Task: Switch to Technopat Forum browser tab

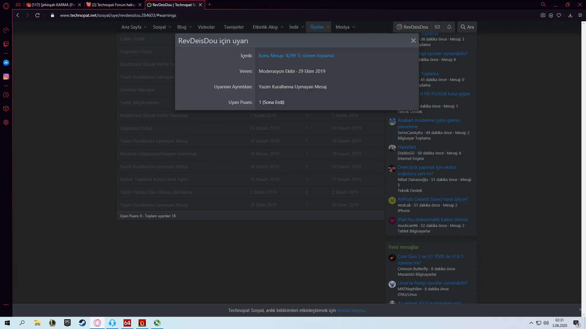Action: (x=114, y=5)
